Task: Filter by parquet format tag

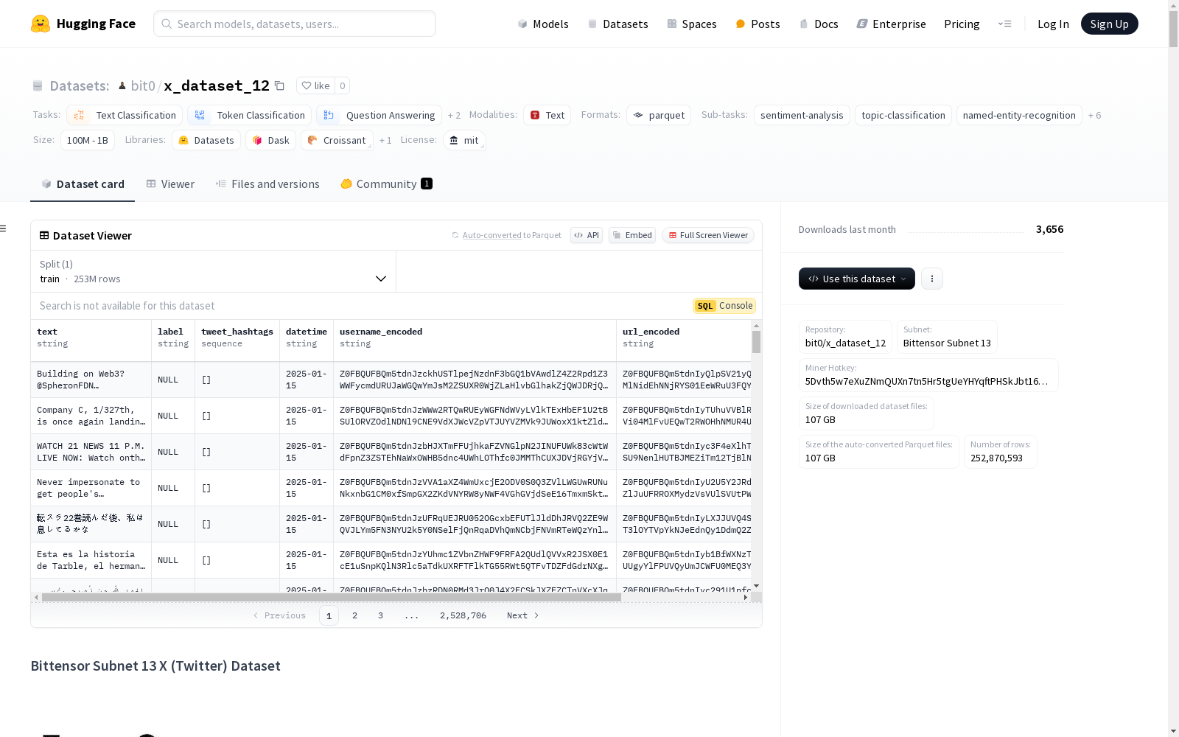Action: click(659, 115)
